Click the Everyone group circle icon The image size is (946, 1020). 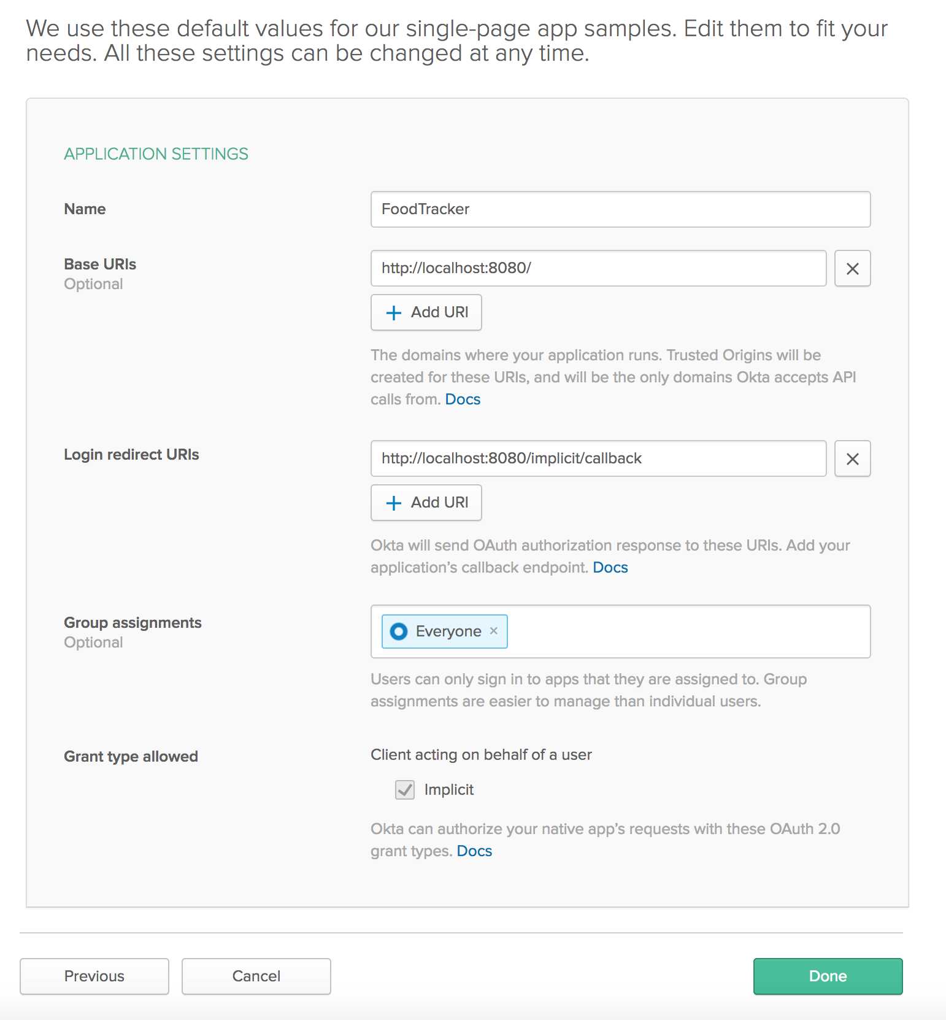[x=399, y=632]
